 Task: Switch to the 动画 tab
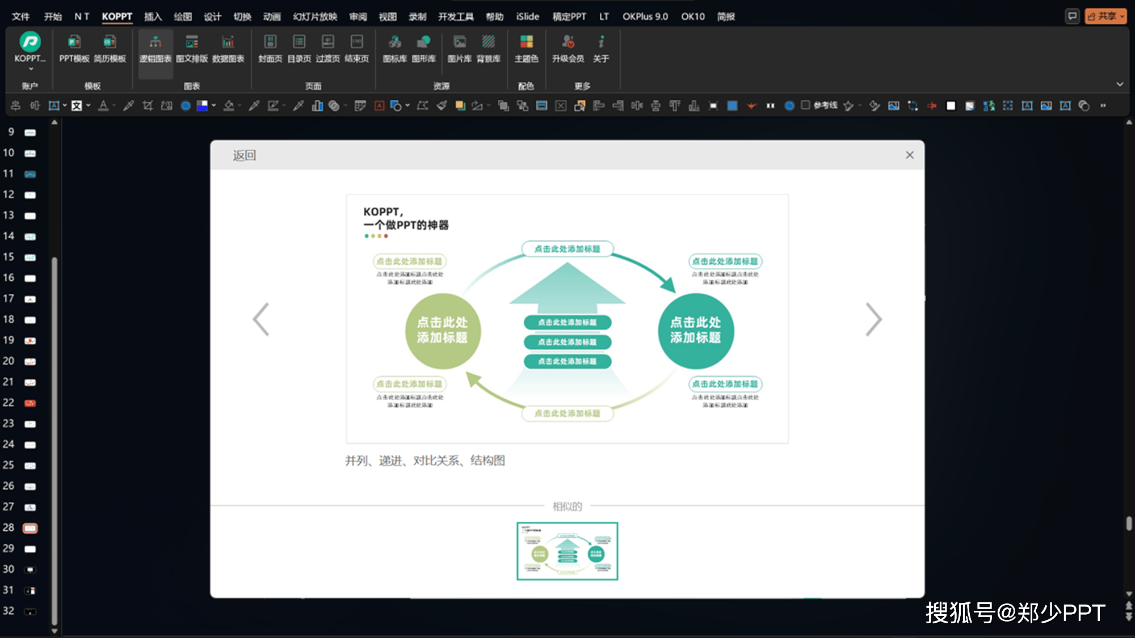(x=272, y=16)
